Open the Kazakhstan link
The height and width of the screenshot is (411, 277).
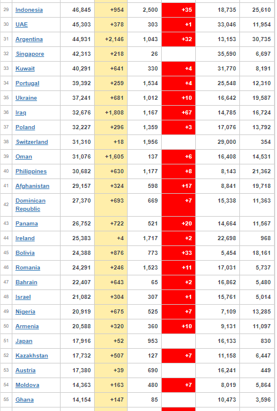point(32,356)
